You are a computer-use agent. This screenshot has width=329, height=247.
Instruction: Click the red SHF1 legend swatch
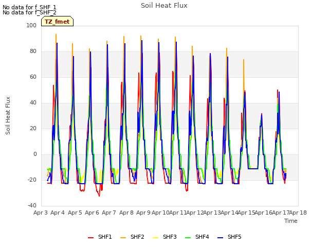[x=90, y=238]
